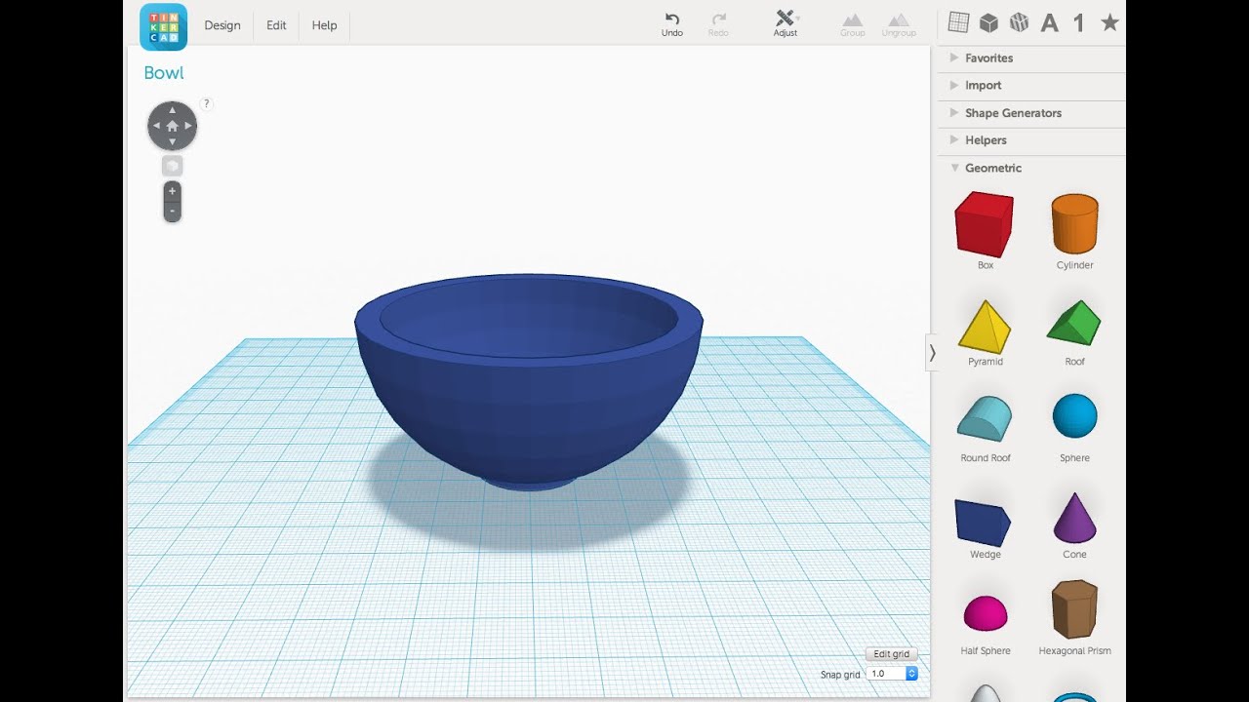Viewport: 1249px width, 702px height.
Task: Select the blue Sphere shape
Action: (x=1074, y=416)
